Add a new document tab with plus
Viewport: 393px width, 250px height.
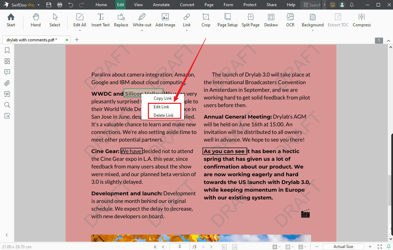point(77,40)
